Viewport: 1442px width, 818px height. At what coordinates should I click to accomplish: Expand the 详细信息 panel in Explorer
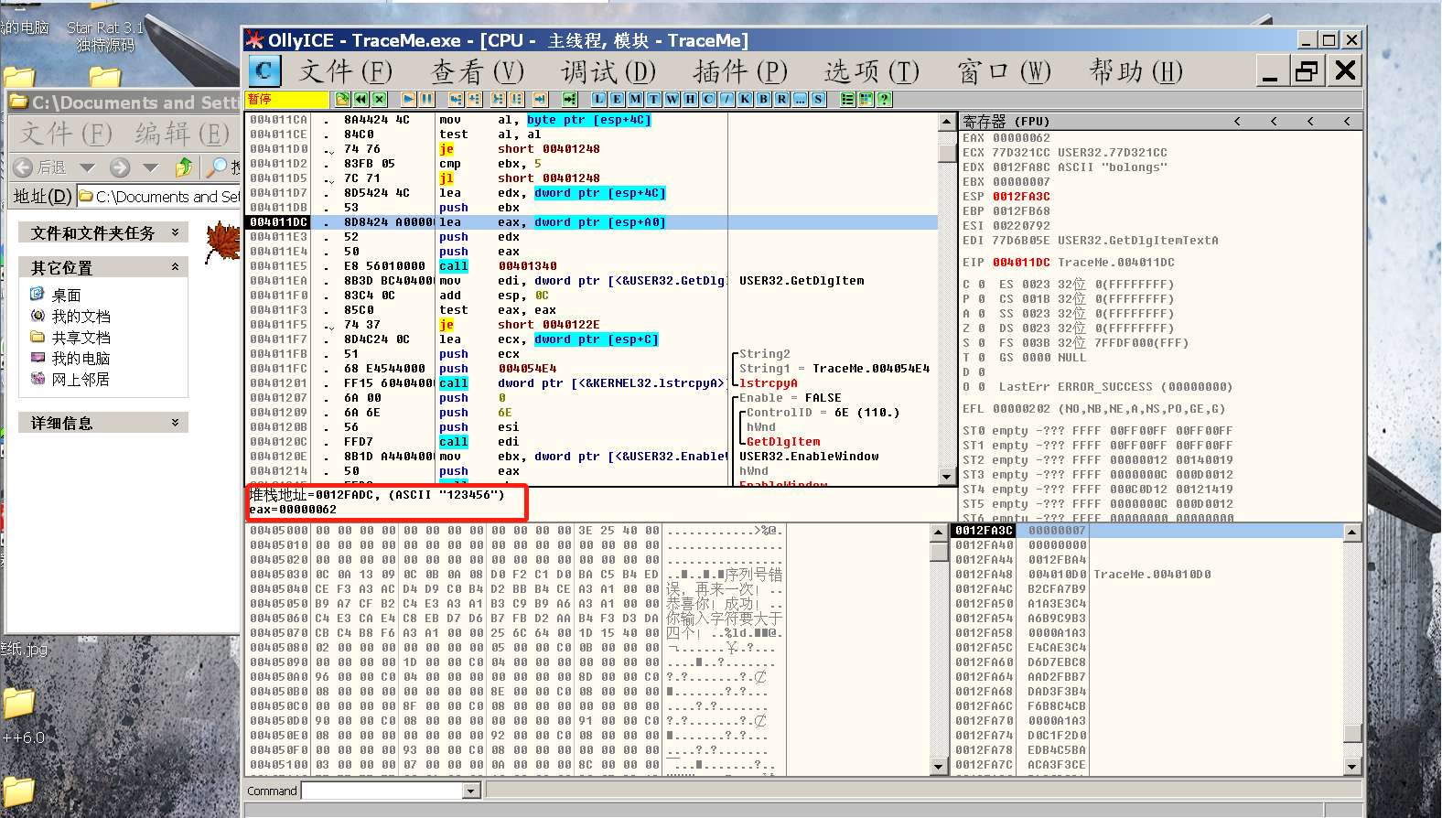(x=175, y=423)
